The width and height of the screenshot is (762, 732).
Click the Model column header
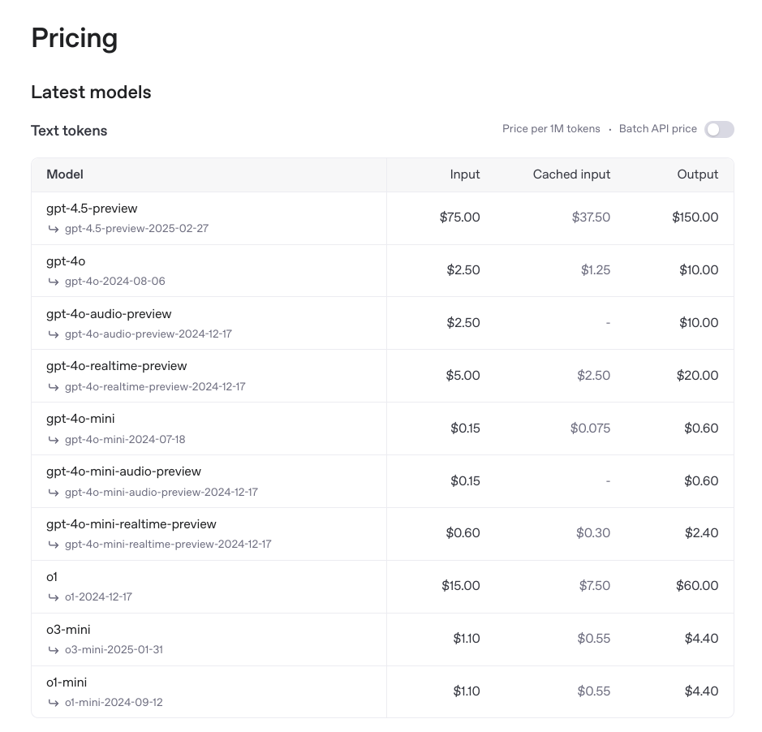(65, 174)
